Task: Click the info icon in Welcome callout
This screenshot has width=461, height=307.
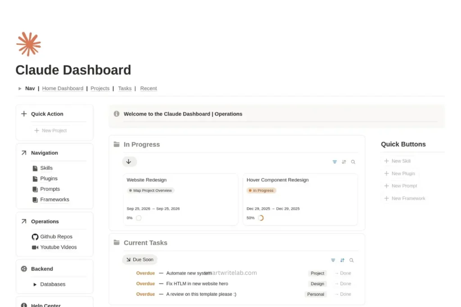Action: 117,114
